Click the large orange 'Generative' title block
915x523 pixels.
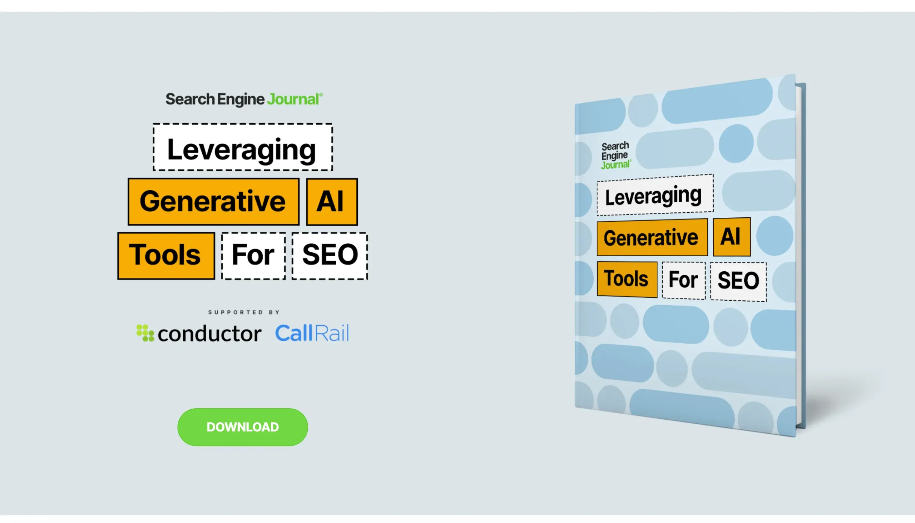(213, 202)
